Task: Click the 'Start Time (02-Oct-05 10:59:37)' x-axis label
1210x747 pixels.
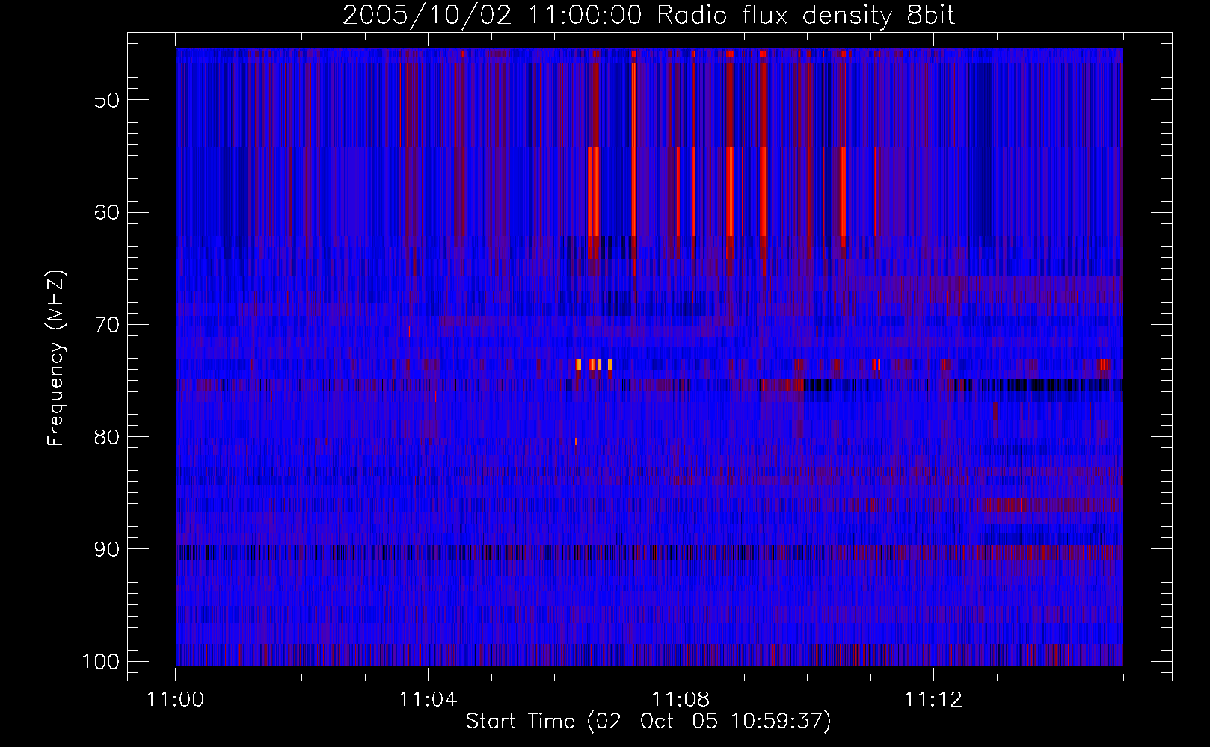Action: point(648,722)
